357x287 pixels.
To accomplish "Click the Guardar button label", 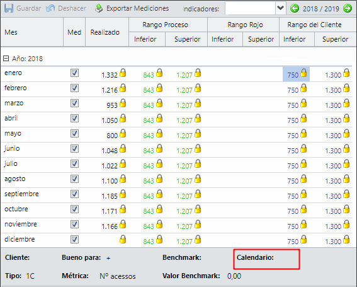I will [29, 8].
